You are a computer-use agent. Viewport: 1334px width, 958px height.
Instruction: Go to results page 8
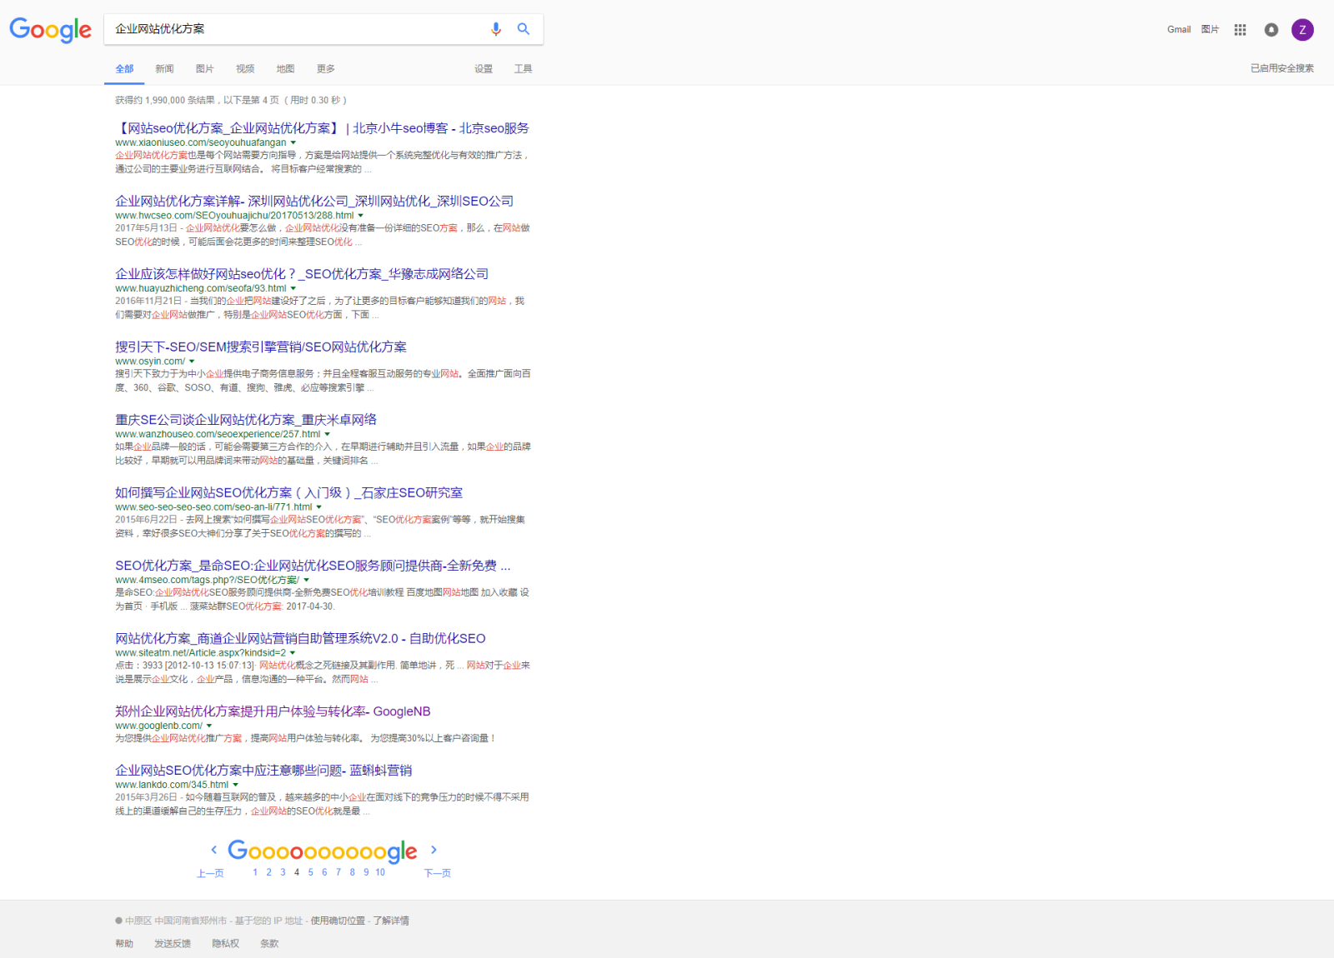353,872
